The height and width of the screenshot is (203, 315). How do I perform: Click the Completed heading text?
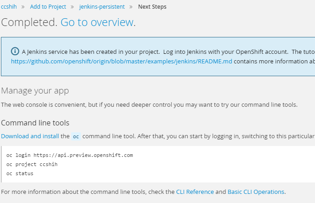[x=29, y=22]
